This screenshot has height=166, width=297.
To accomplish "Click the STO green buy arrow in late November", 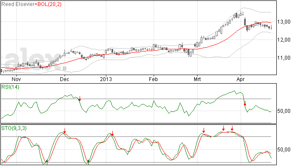I will tap(47, 162).
